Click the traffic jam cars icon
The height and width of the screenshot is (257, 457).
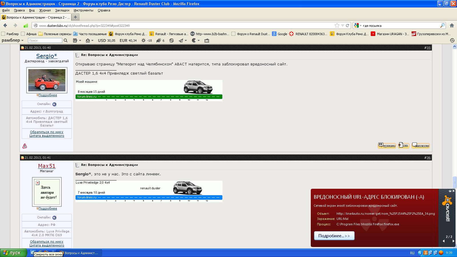(160, 41)
